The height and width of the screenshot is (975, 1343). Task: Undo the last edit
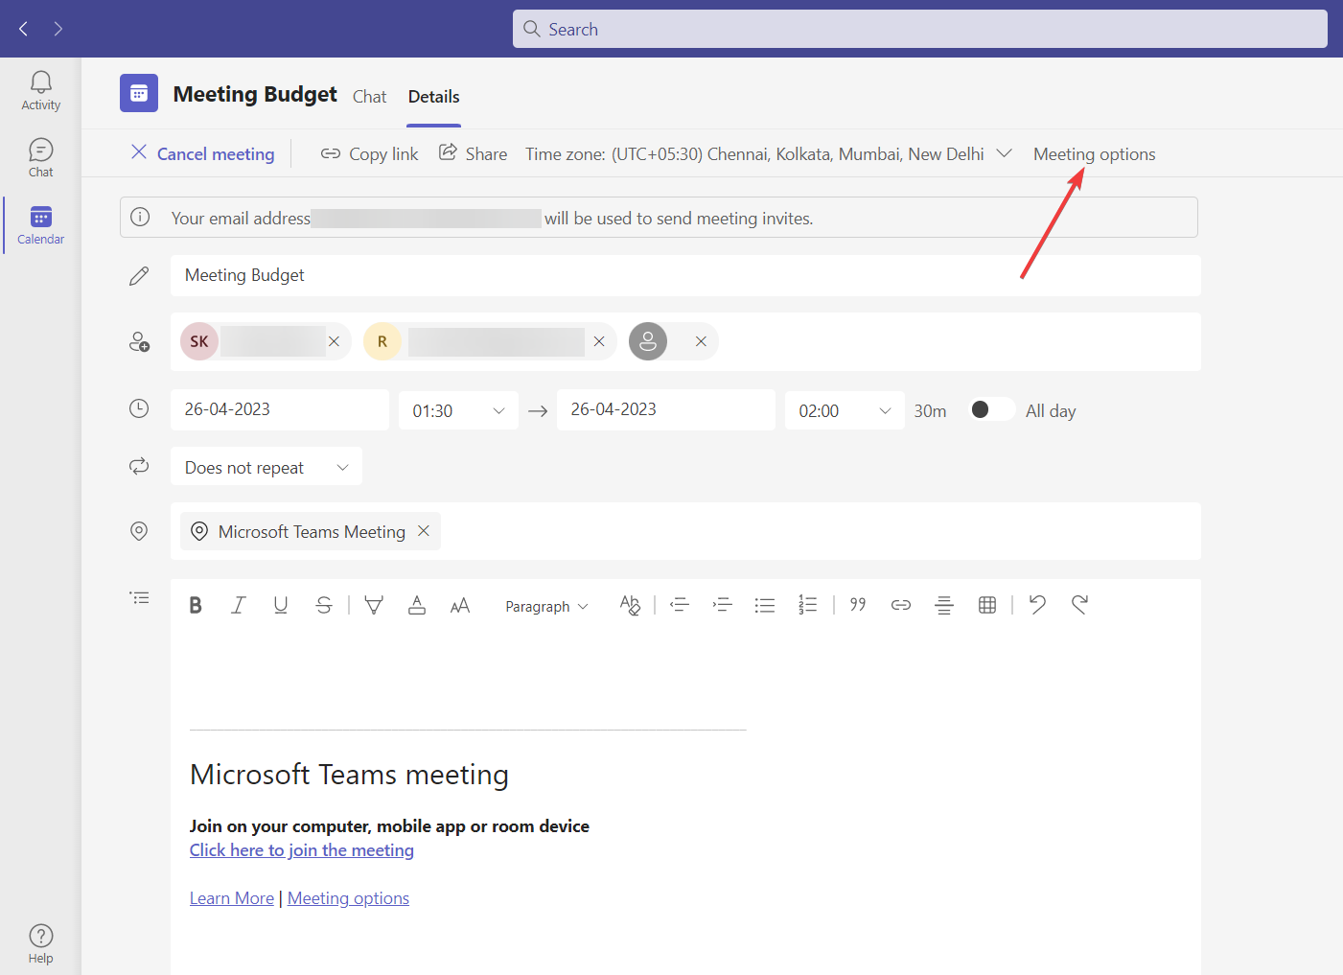pos(1037,605)
